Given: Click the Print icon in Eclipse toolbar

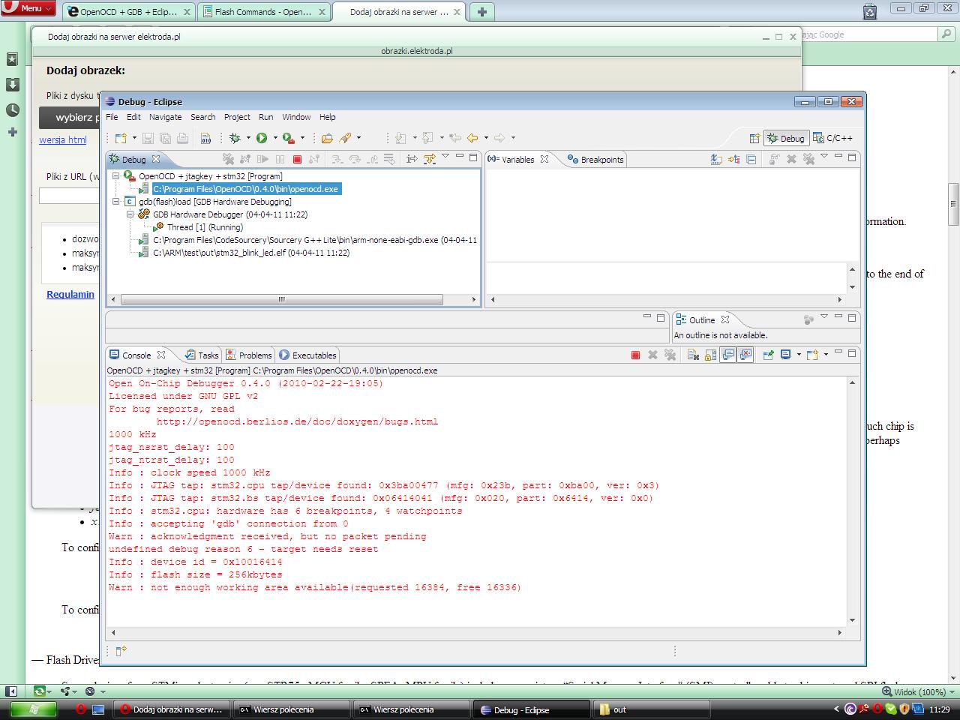Looking at the screenshot, I should click(182, 138).
